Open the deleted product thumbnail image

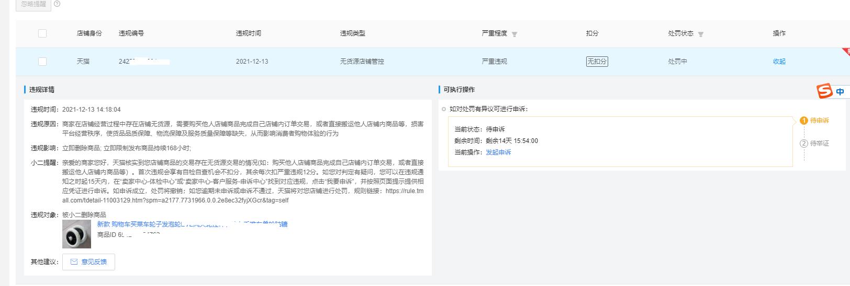(76, 234)
